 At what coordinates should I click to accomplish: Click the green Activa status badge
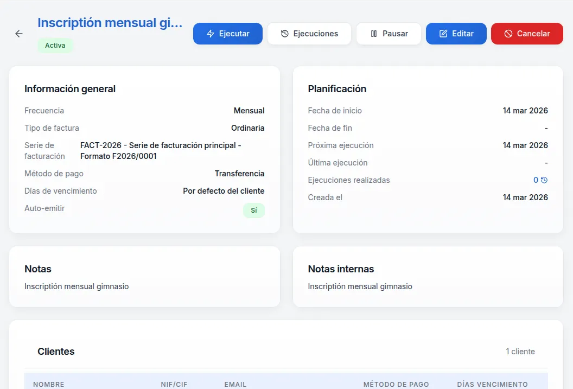click(x=55, y=46)
